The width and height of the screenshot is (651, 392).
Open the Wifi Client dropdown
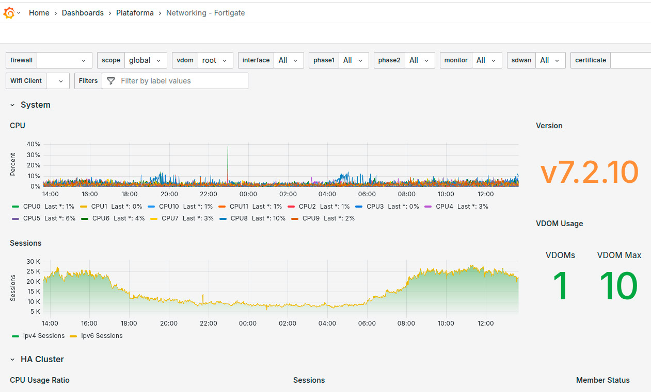pos(58,81)
